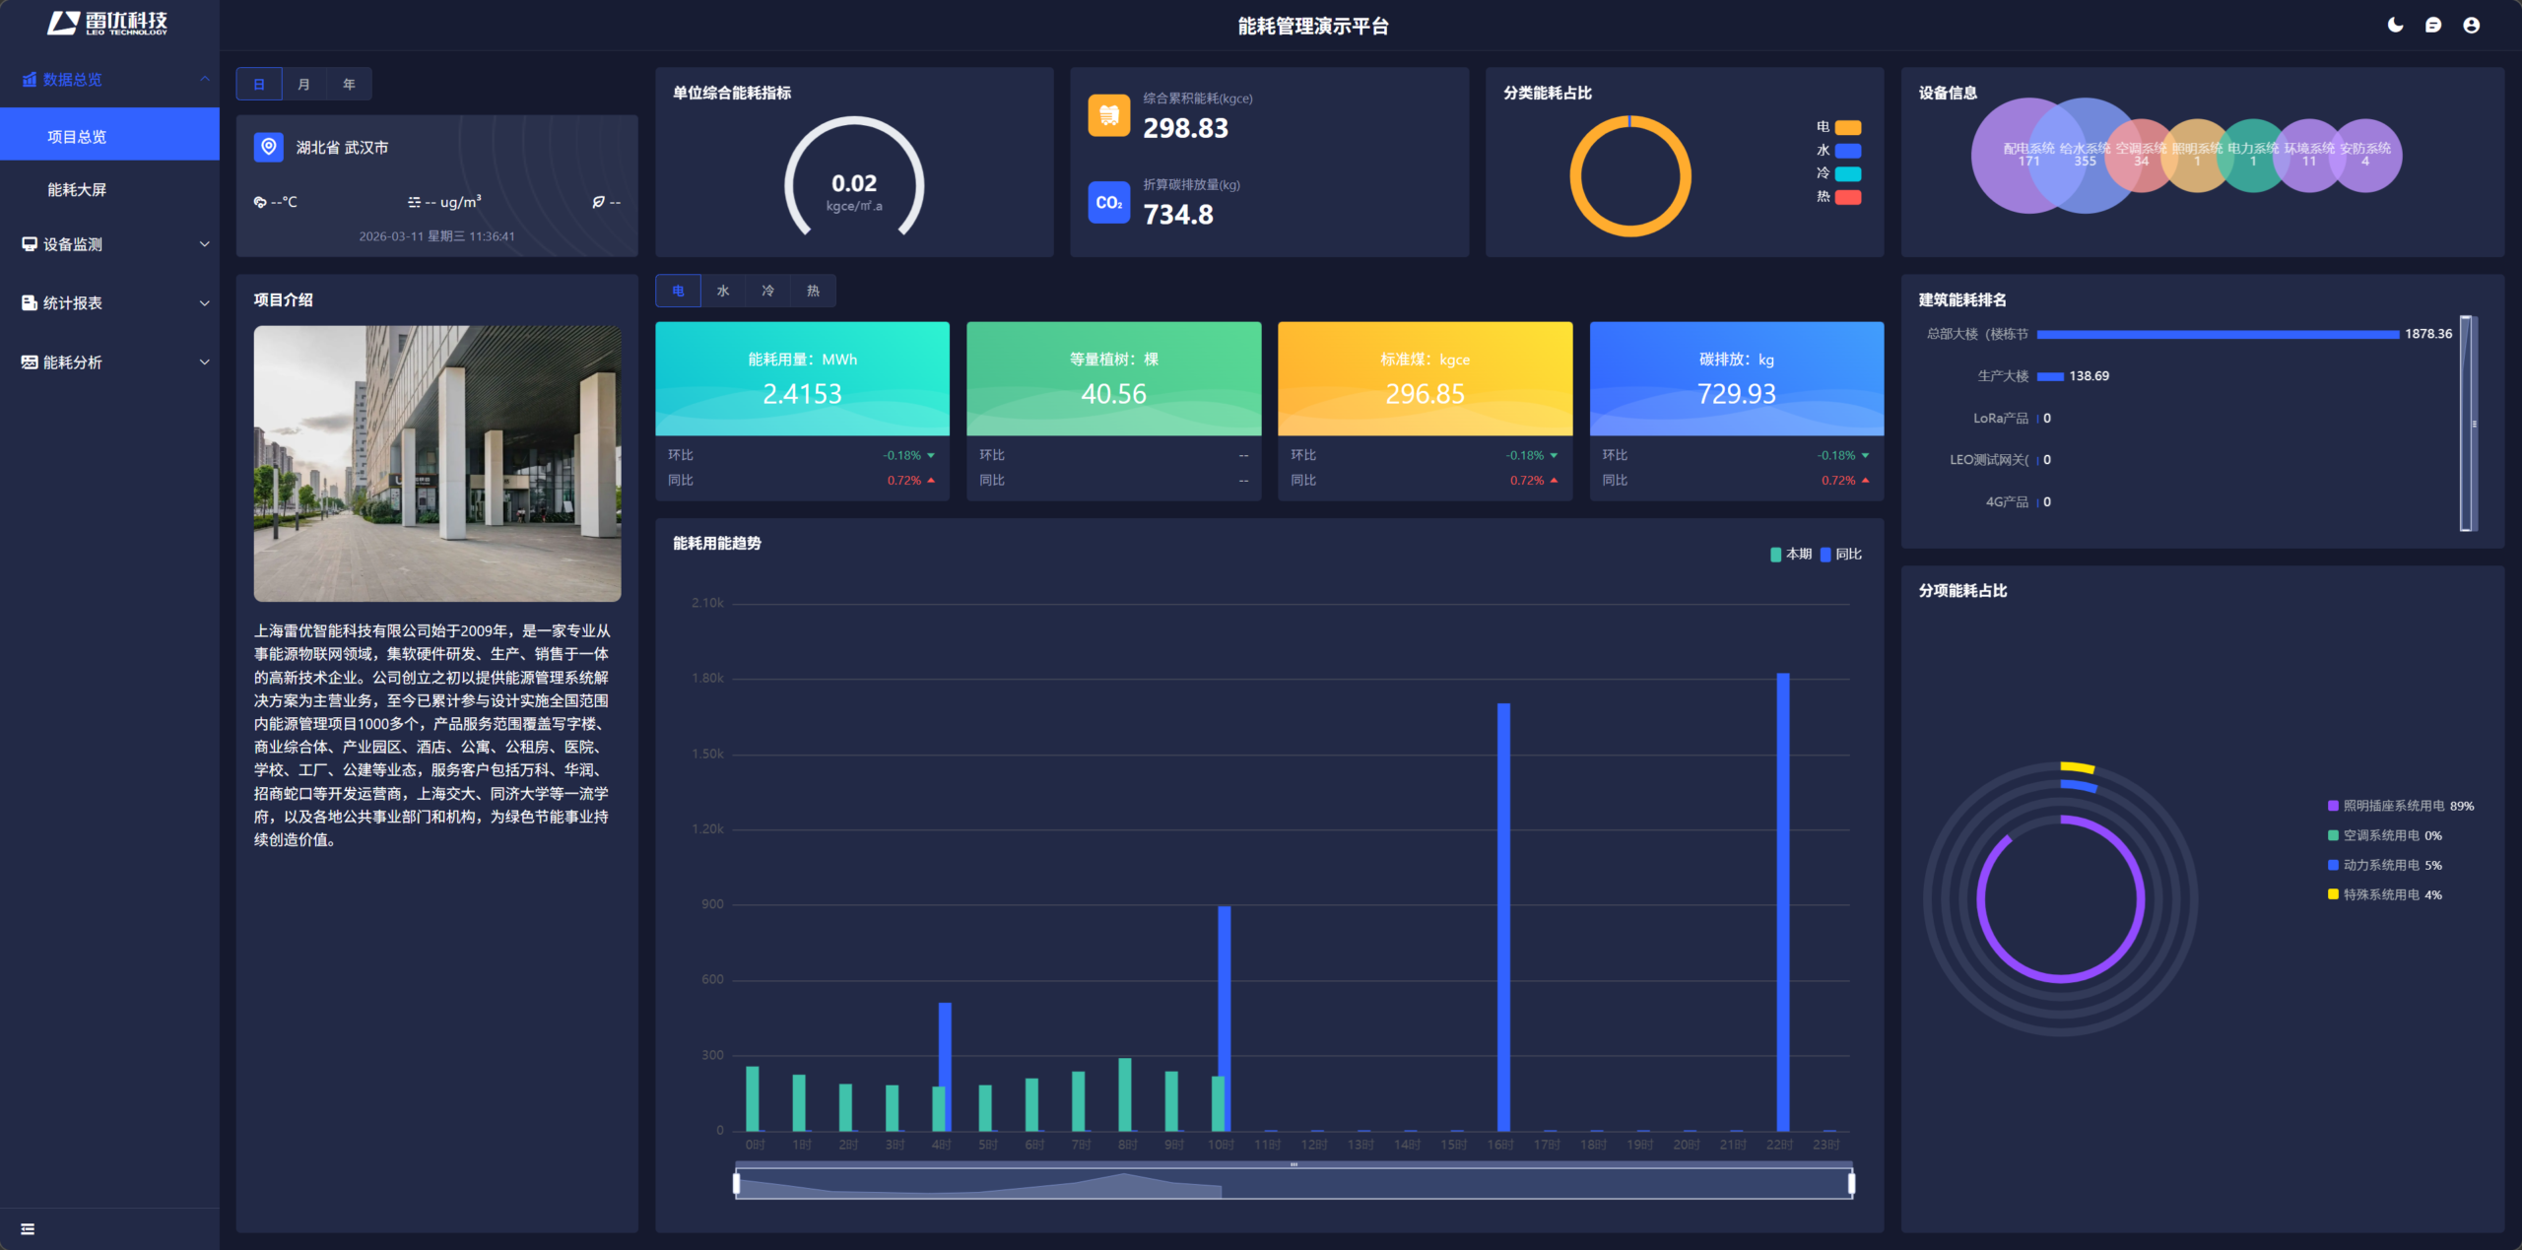Image resolution: width=2522 pixels, height=1250 pixels.
Task: Click the Leo Technology logo
Action: (107, 24)
